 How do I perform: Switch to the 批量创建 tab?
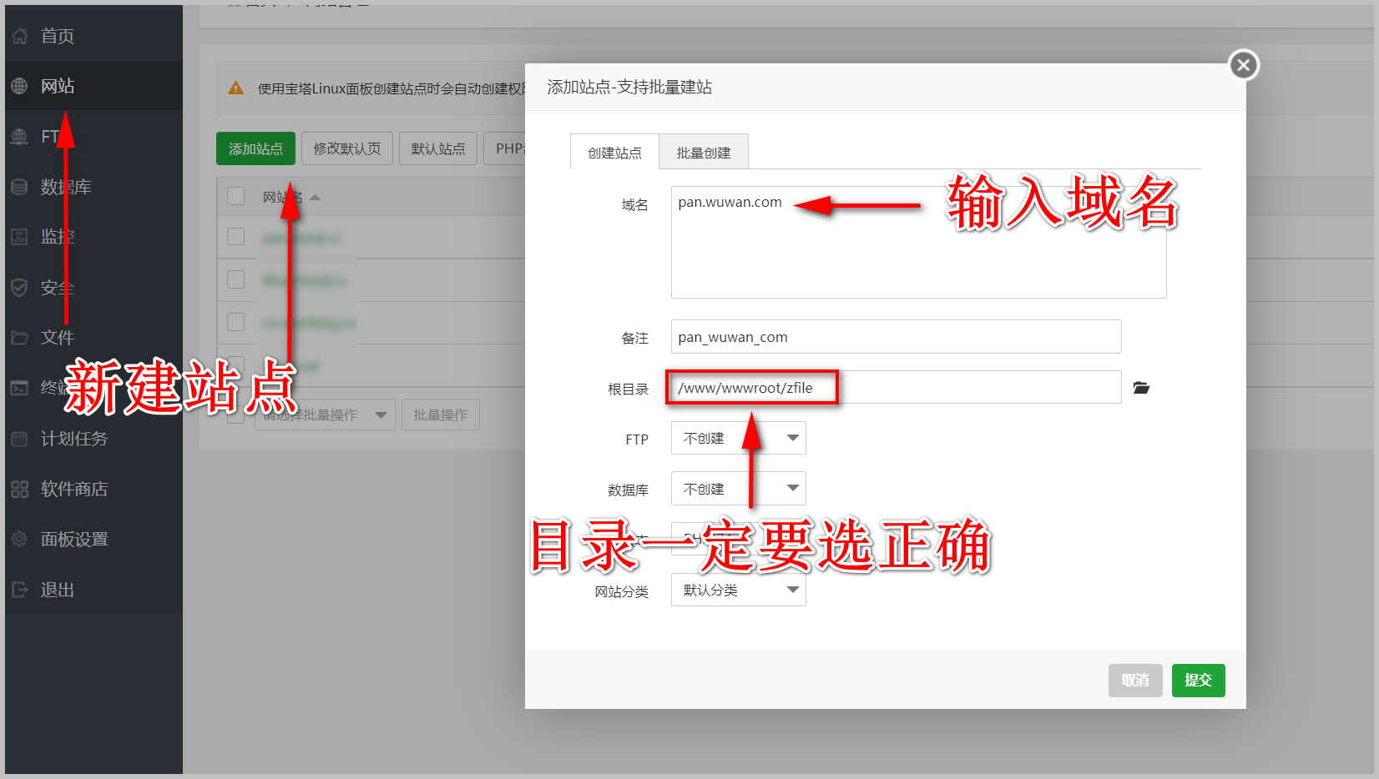[704, 153]
